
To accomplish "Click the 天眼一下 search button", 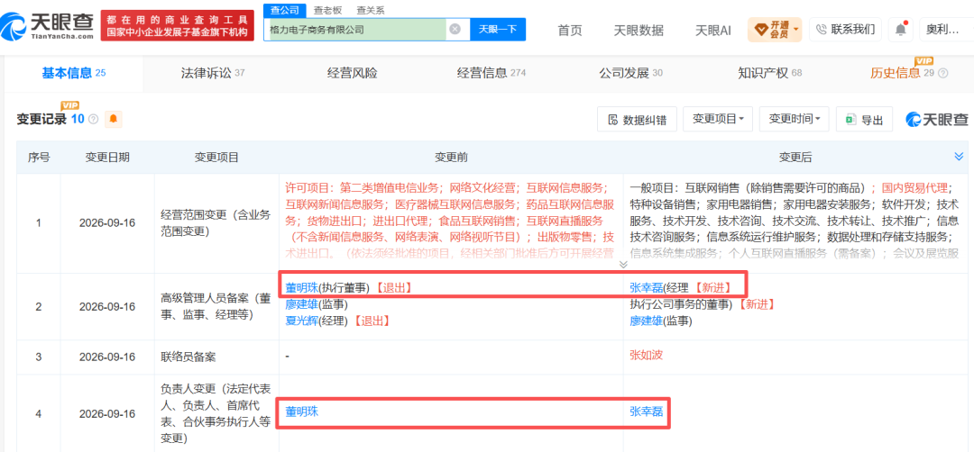I will pos(498,29).
